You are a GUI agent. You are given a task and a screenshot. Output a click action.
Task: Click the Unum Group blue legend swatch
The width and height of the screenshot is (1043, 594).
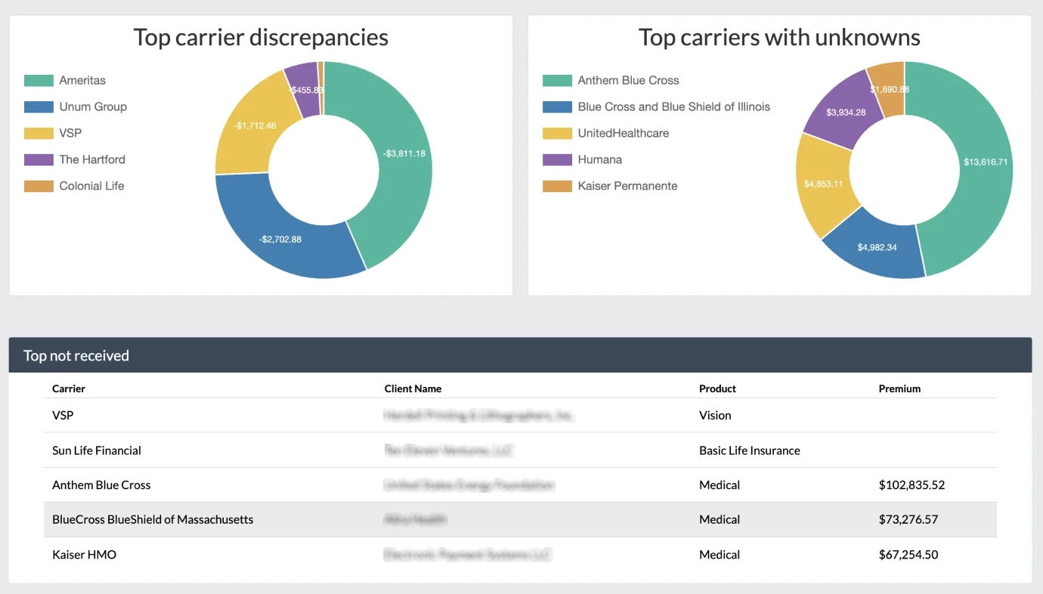pos(39,107)
